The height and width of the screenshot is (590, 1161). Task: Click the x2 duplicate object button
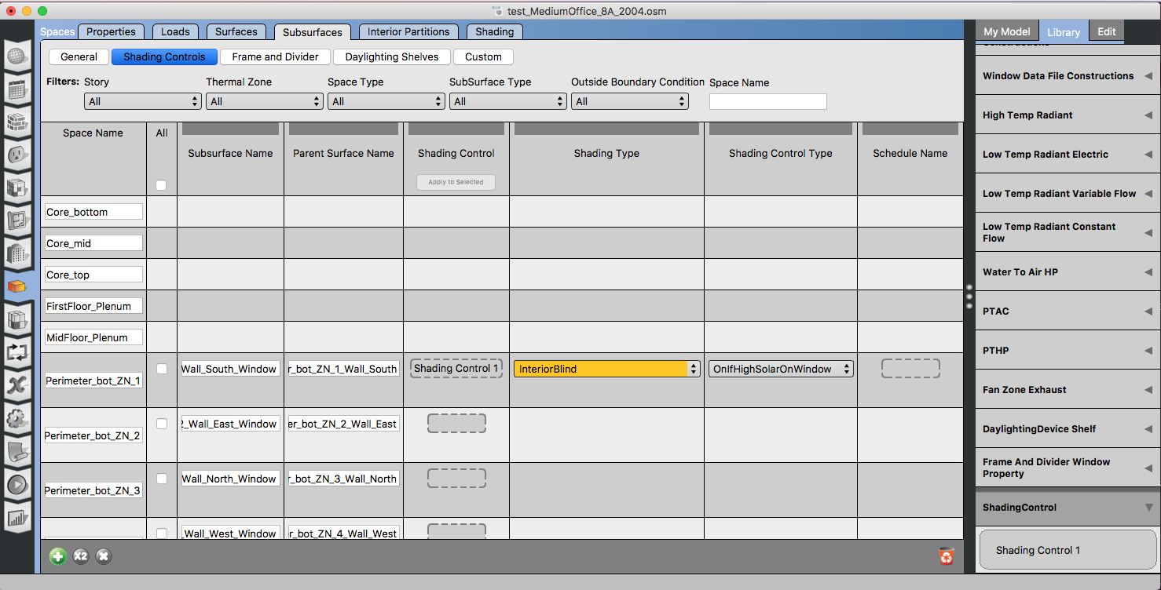pyautogui.click(x=81, y=556)
